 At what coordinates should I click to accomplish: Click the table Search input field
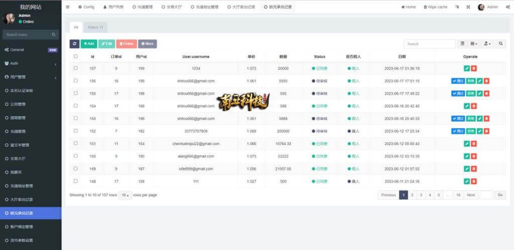tap(429, 44)
